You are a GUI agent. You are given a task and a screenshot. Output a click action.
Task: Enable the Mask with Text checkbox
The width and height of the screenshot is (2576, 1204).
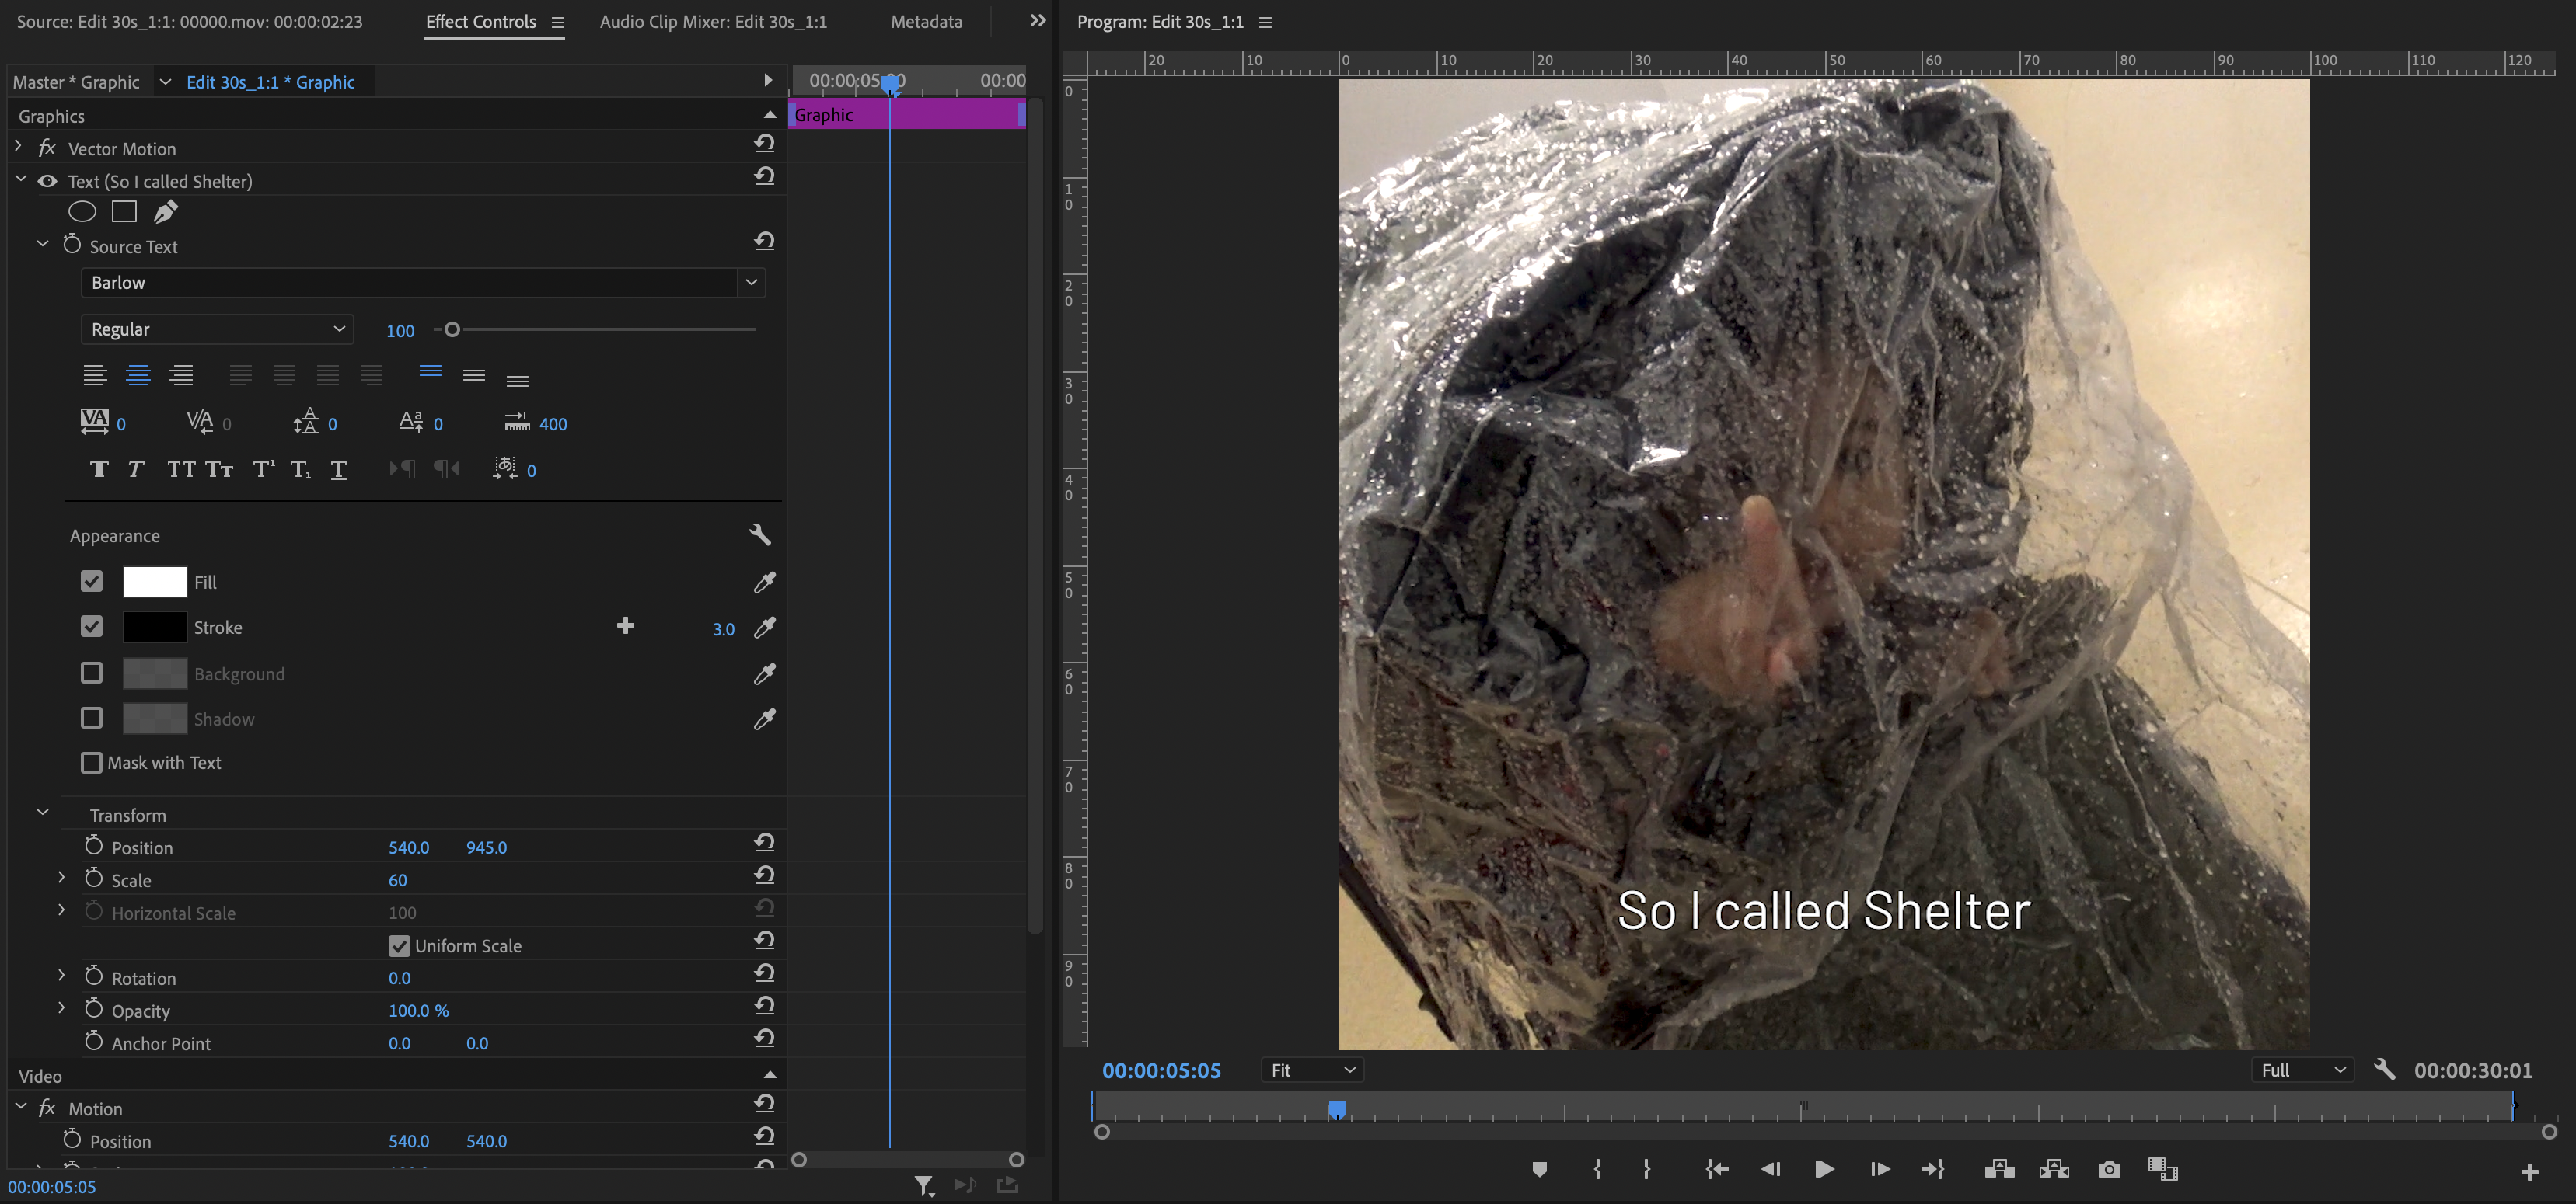point(91,762)
